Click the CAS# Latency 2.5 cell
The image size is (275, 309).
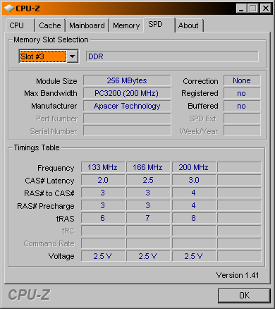pyautogui.click(x=148, y=180)
